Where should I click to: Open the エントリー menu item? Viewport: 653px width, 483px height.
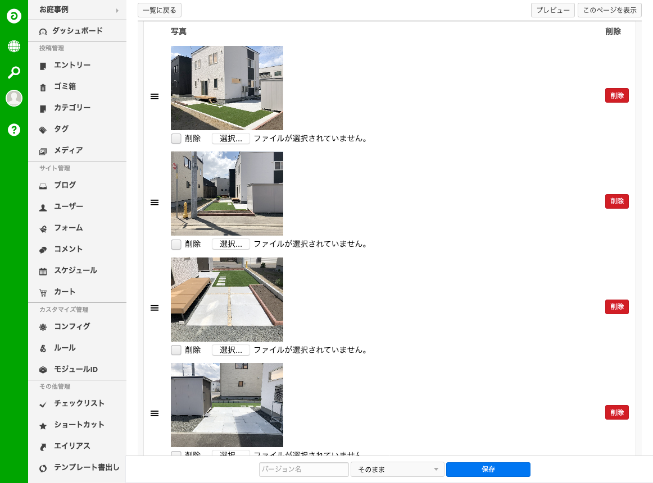click(72, 66)
